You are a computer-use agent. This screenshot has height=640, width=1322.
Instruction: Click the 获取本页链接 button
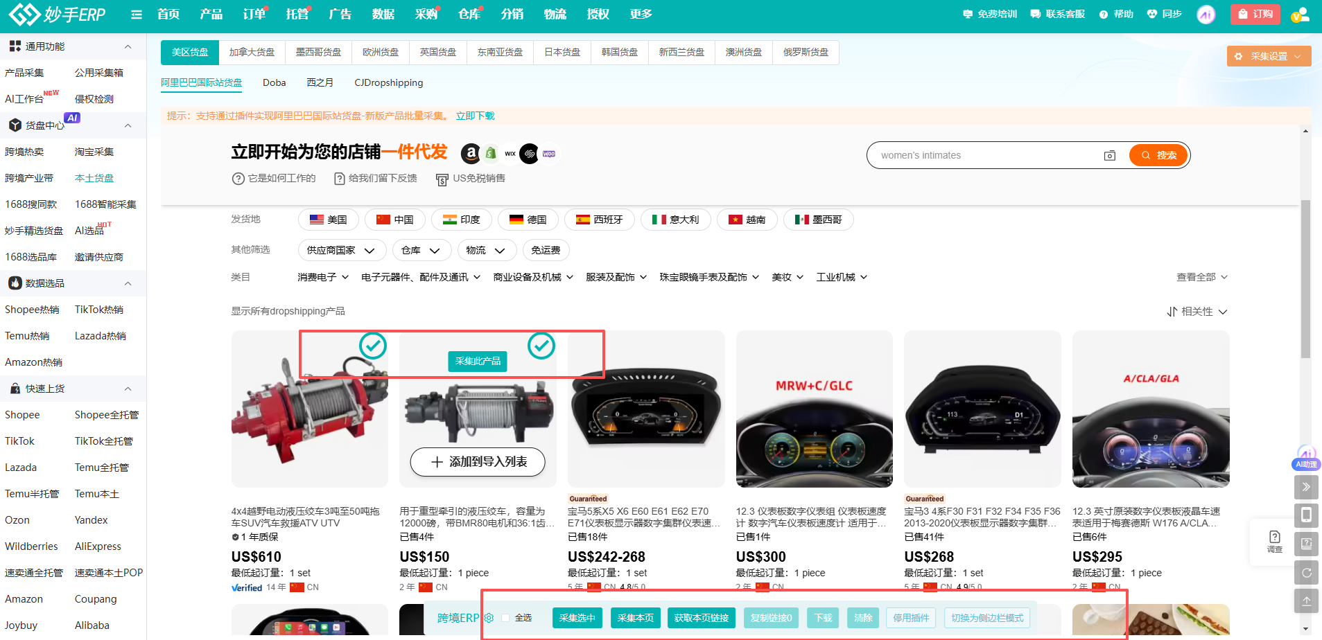[701, 618]
